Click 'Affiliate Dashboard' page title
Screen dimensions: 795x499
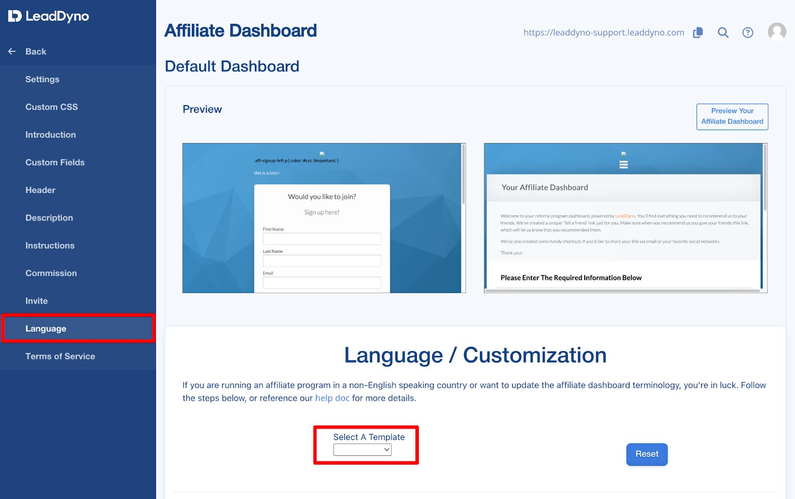click(x=240, y=31)
